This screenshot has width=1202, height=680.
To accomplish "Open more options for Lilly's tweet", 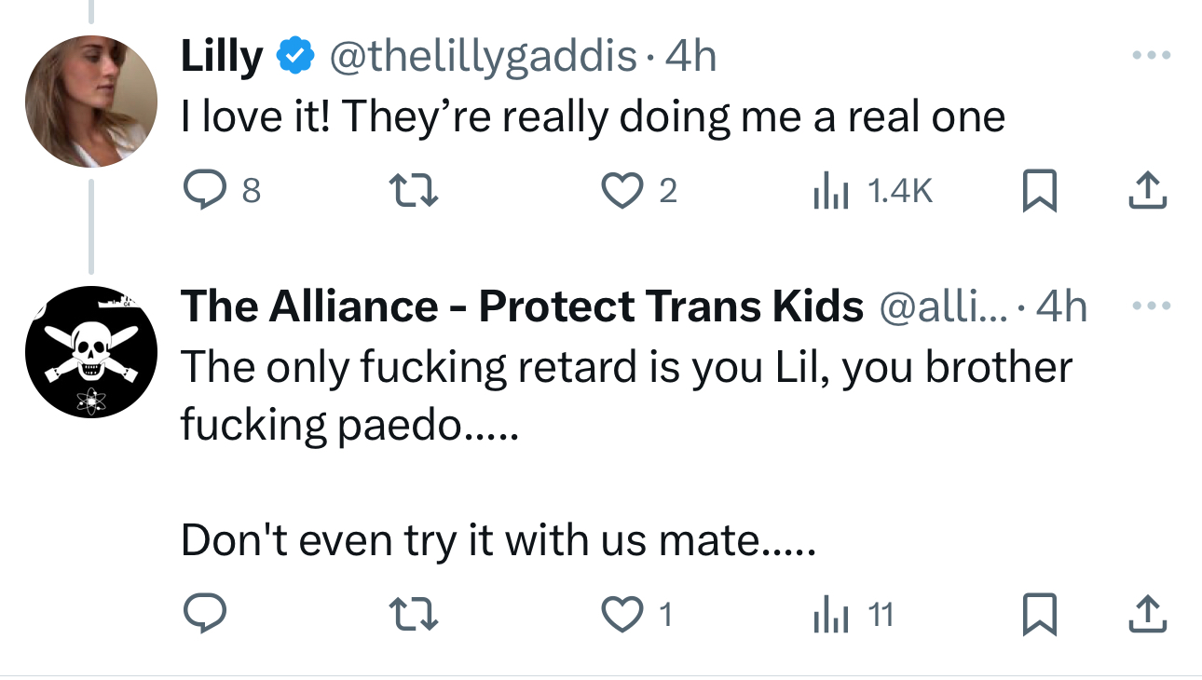I will click(x=1150, y=57).
